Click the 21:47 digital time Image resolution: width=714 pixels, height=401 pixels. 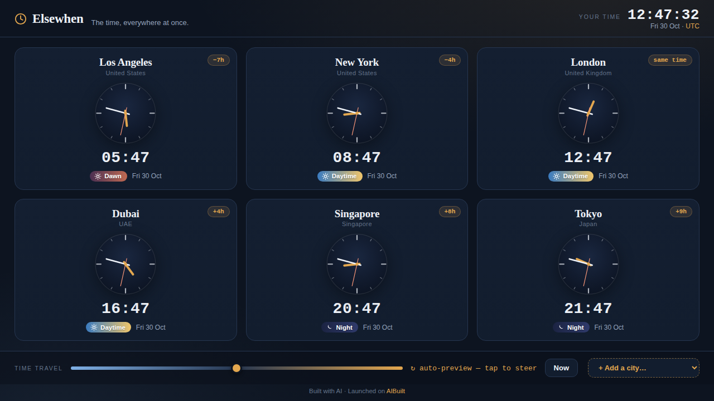click(x=588, y=309)
